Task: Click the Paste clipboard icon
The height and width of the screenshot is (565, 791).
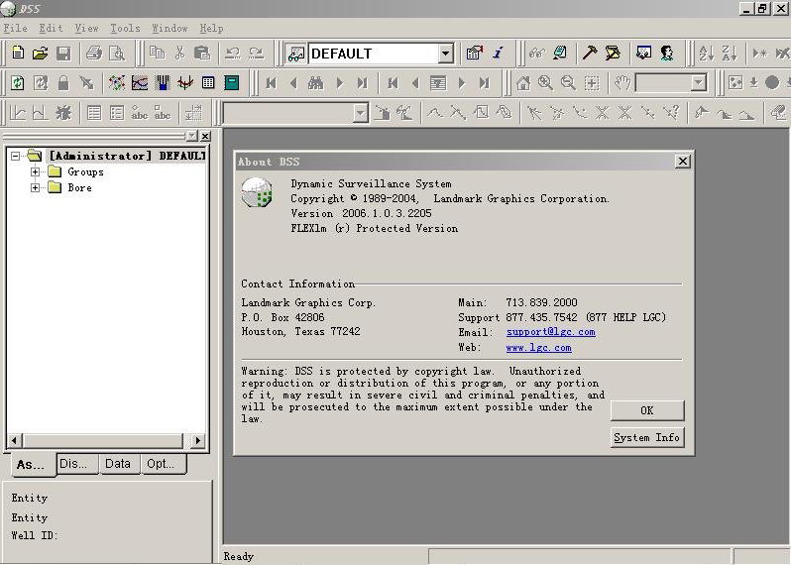Action: [202, 53]
